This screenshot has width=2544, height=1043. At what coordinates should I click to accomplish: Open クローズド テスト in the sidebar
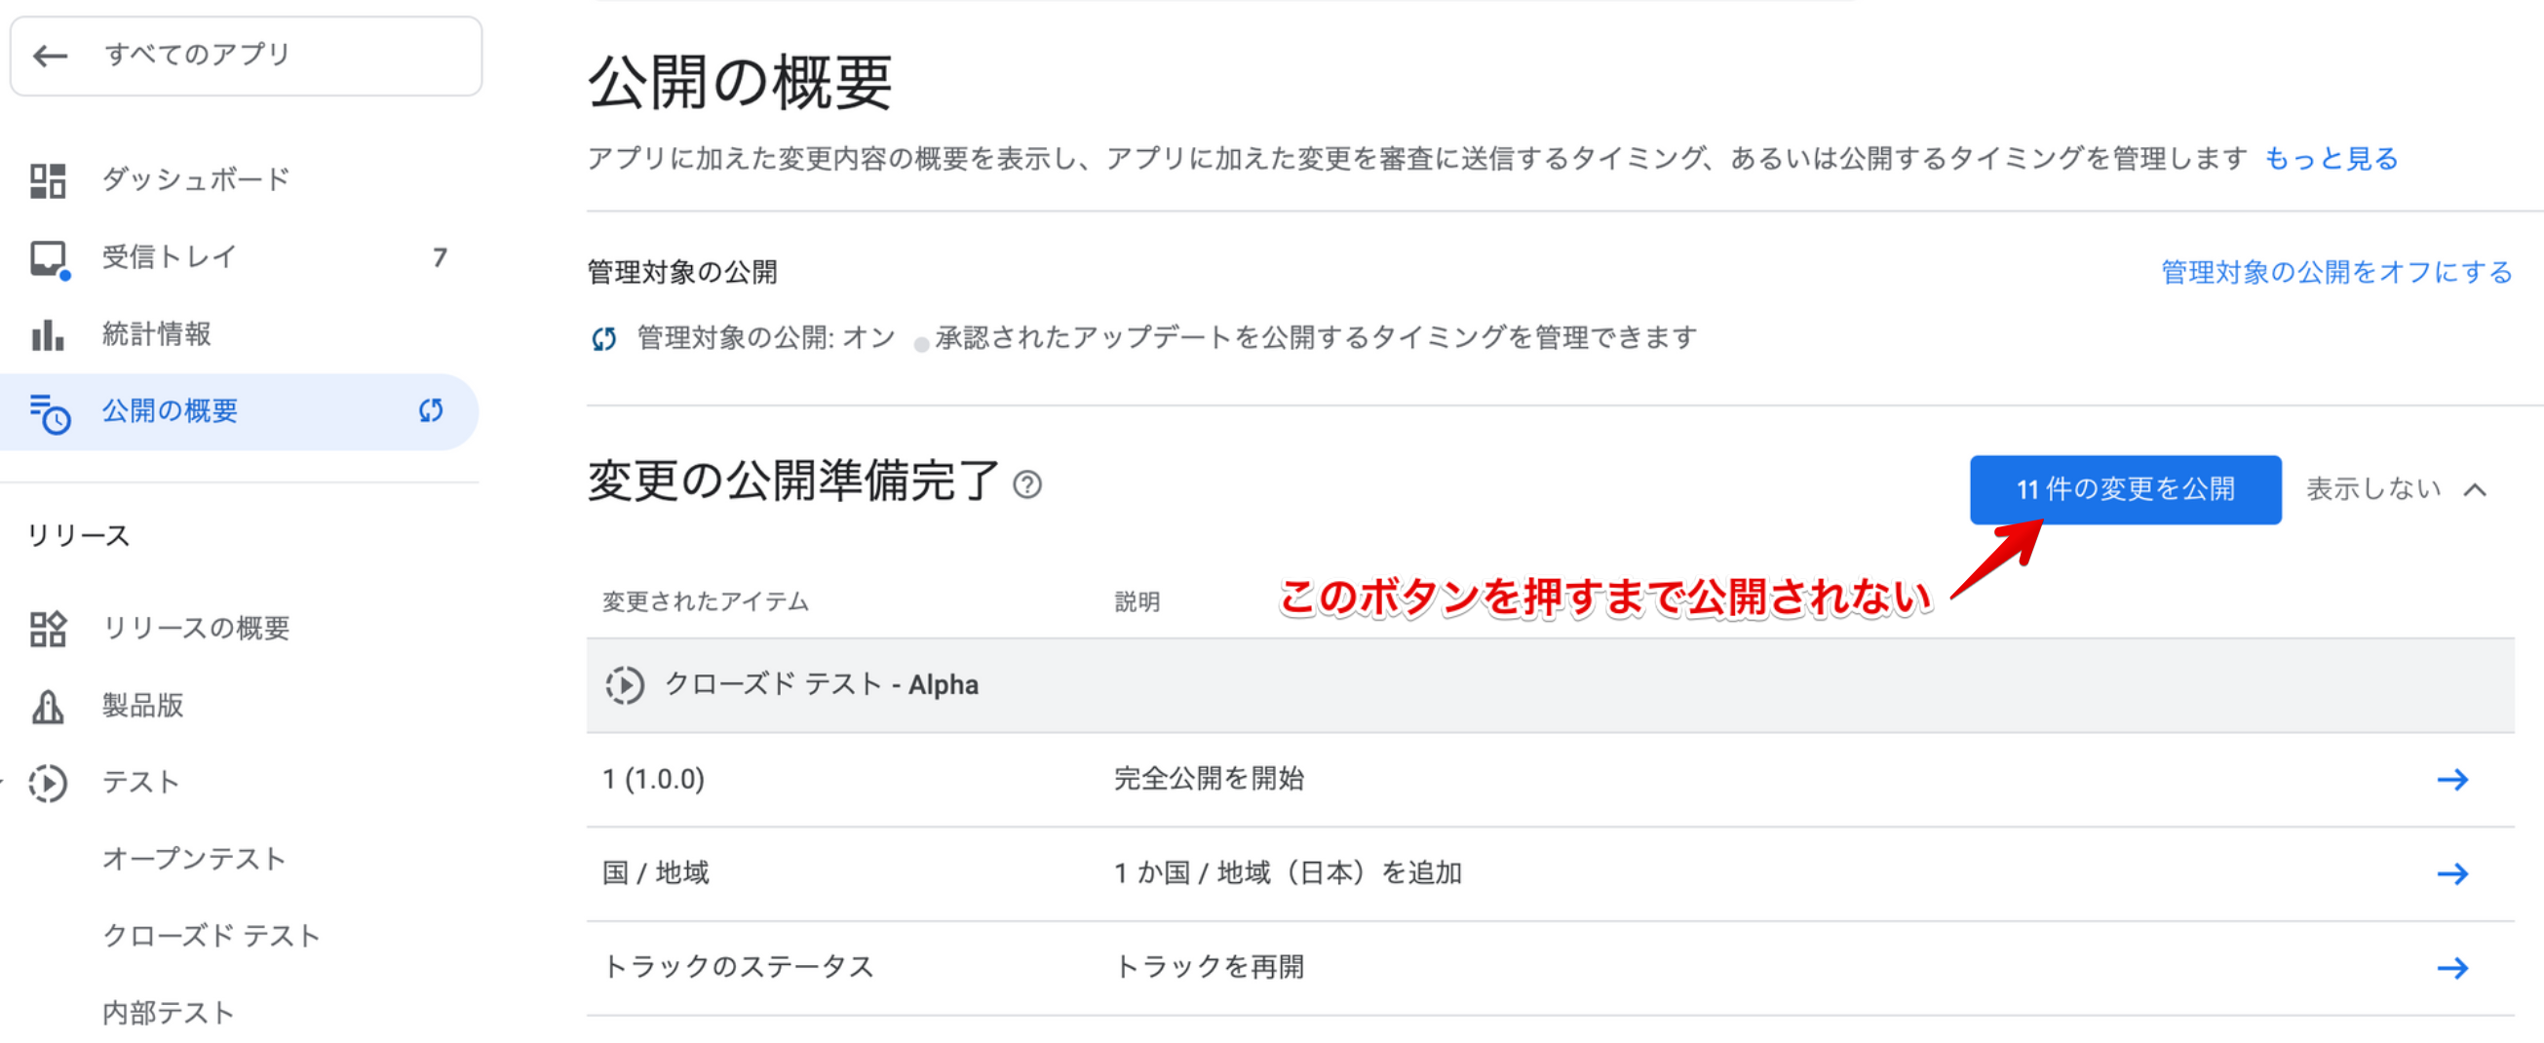[212, 937]
